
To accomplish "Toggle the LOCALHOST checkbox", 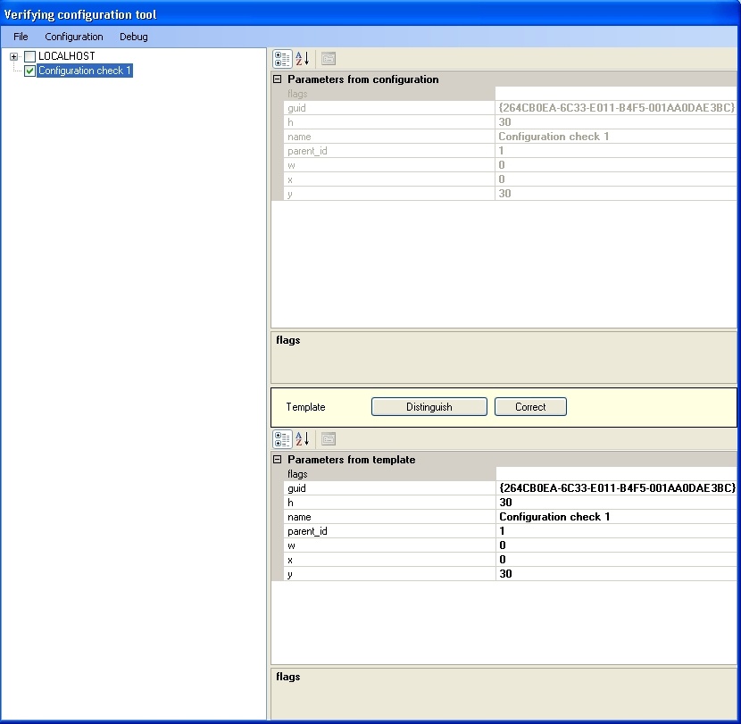I will point(29,57).
